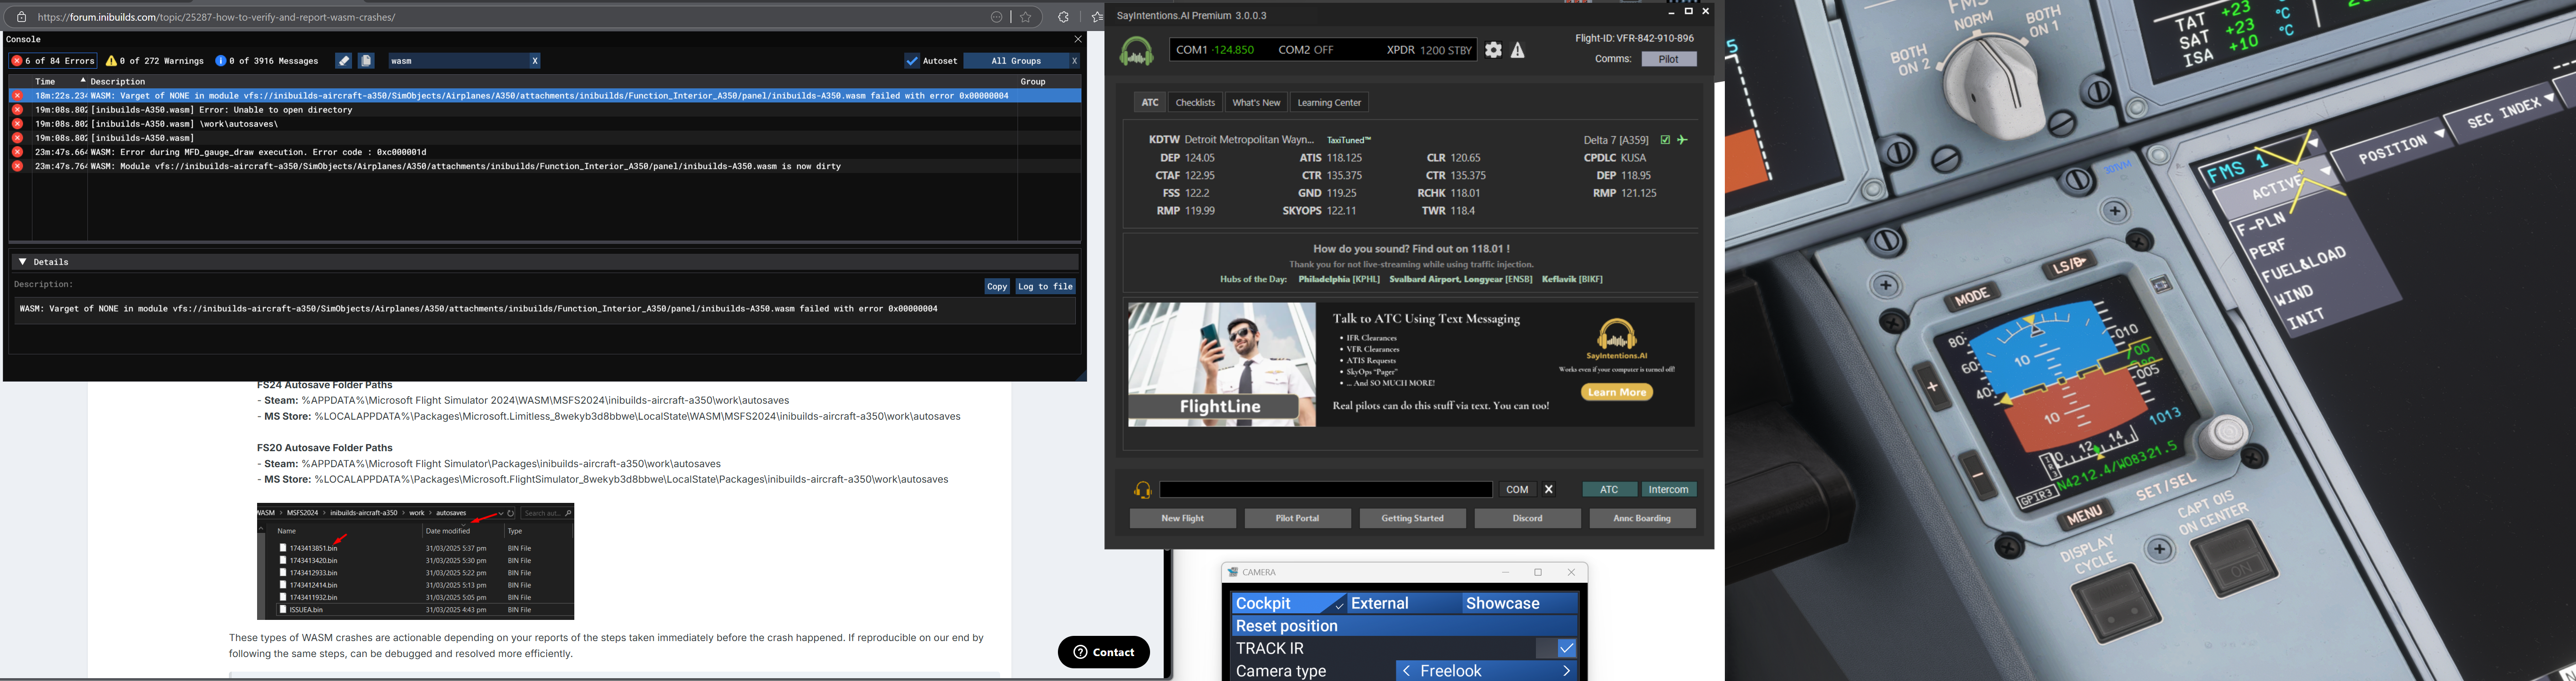The image size is (2576, 681).
Task: Click the Group column header
Action: 1033,81
